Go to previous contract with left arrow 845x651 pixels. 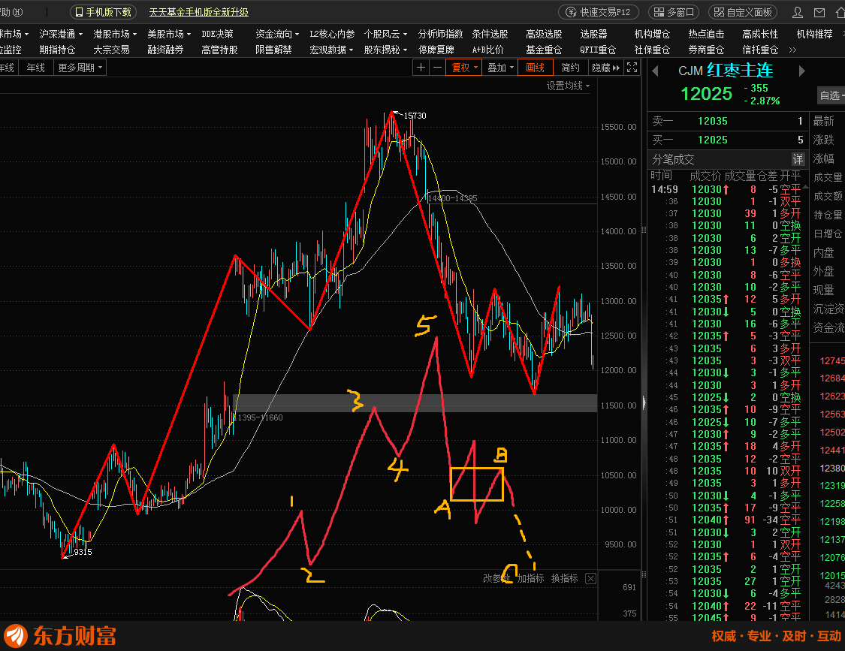click(655, 71)
